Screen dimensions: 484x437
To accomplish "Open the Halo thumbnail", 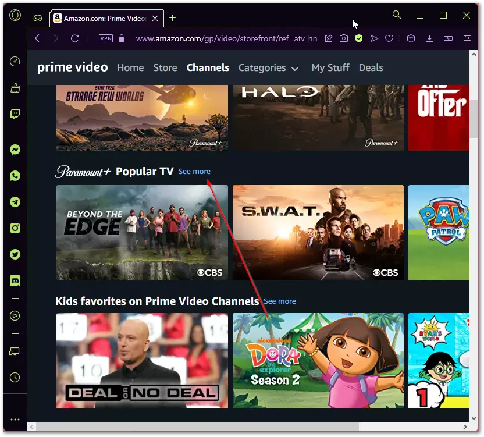I will 318,118.
